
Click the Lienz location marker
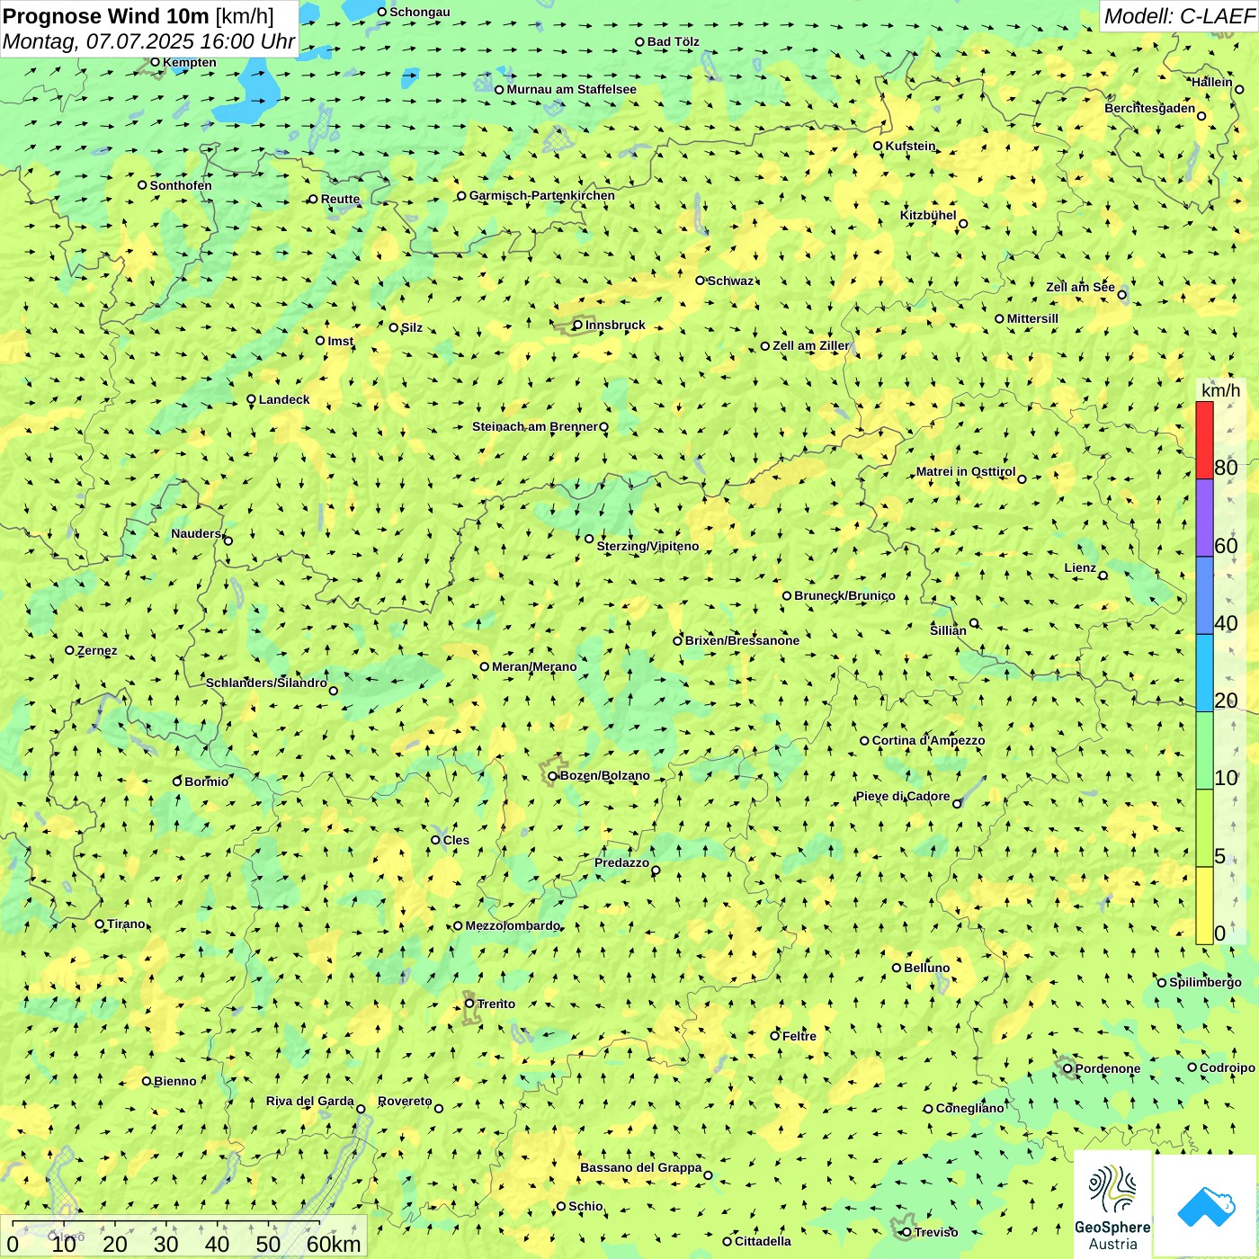[x=1103, y=576]
